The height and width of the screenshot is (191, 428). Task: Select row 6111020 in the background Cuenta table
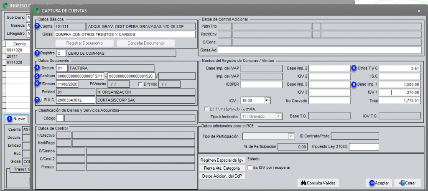[17, 62]
